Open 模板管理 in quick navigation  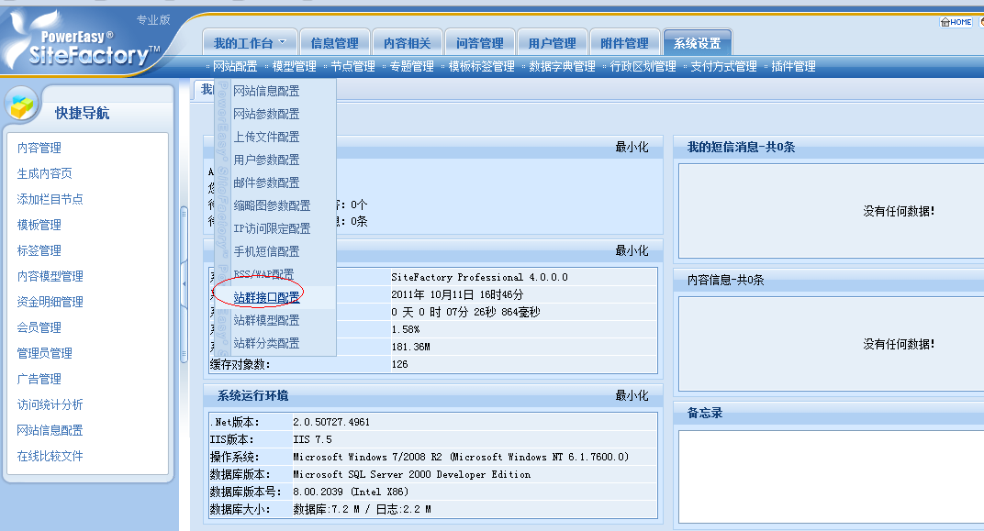[39, 225]
